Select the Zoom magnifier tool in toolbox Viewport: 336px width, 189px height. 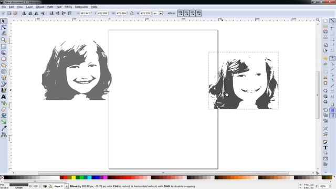[x=4, y=40]
